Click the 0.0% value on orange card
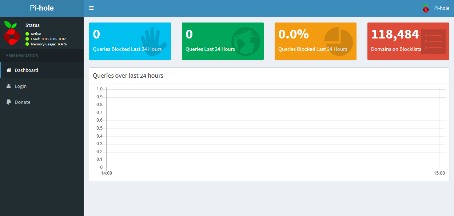The height and width of the screenshot is (216, 454). [294, 34]
